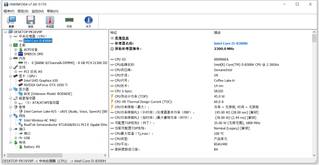Collapse the 电池 battery tree node
This screenshot has width=319, height=165.
coord(10,142)
